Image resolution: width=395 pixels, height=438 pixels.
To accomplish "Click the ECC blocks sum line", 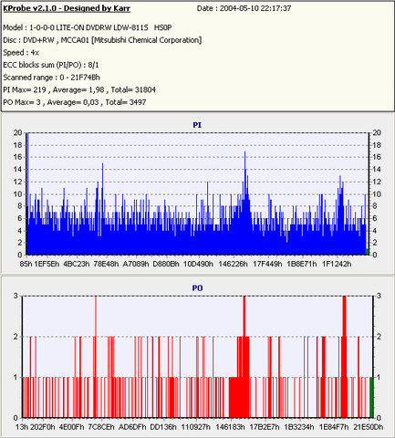I will tap(51, 65).
